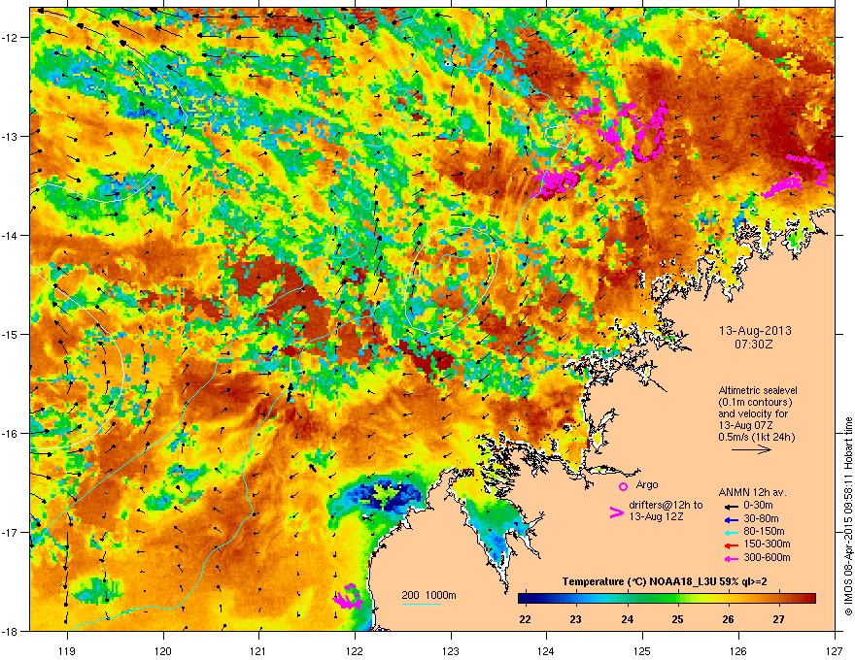The height and width of the screenshot is (660, 855).
Task: Click the '122' longitude axis label
Action: 355,650
